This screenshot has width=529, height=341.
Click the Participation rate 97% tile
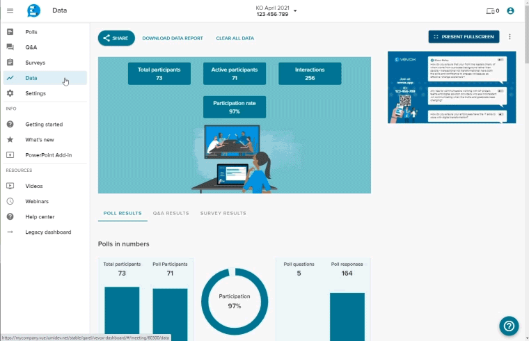click(x=235, y=107)
